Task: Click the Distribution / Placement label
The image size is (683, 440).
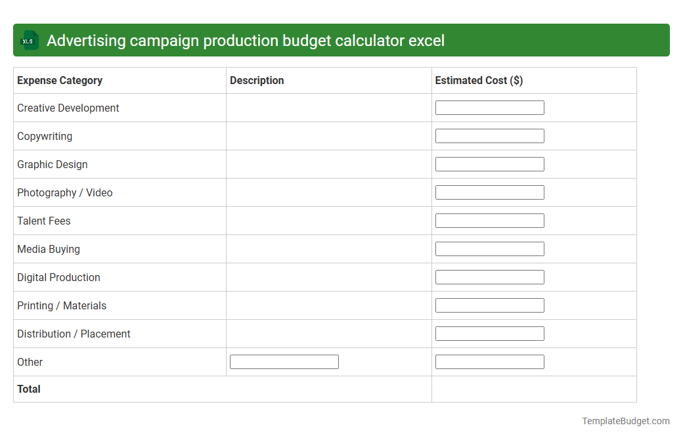Action: pos(74,334)
